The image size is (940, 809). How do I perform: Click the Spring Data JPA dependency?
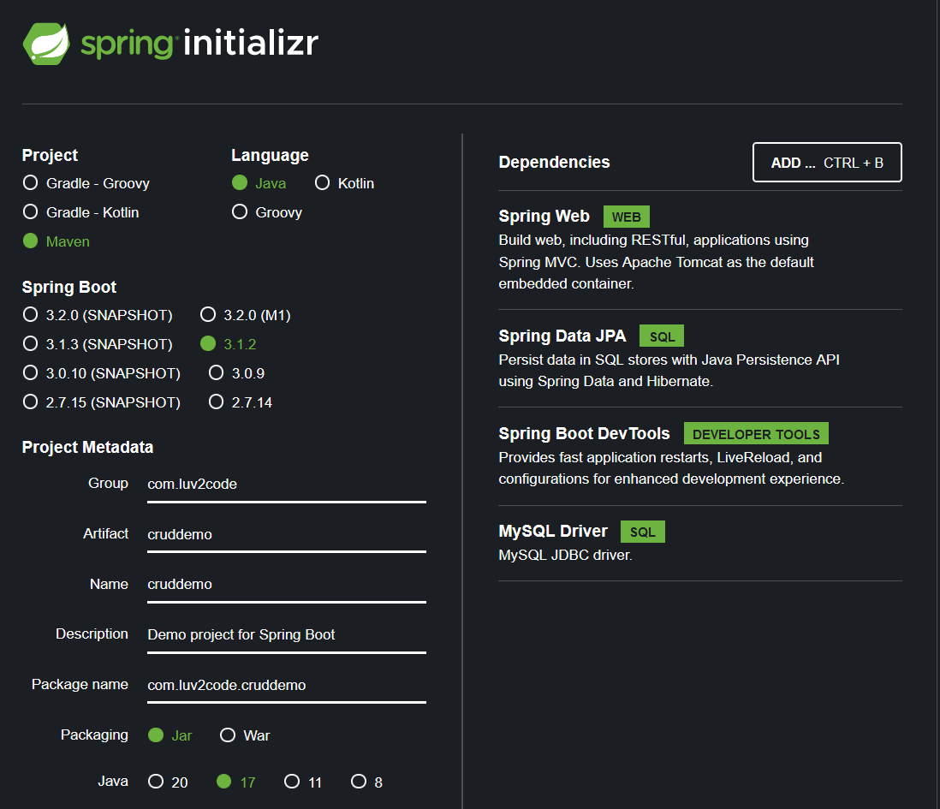tap(700, 359)
